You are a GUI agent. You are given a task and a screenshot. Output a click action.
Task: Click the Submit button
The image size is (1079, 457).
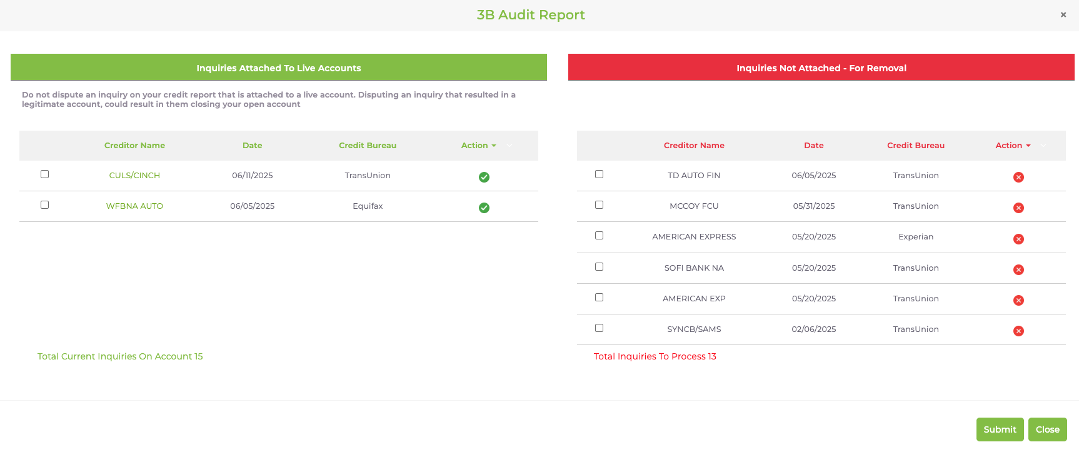coord(1000,429)
